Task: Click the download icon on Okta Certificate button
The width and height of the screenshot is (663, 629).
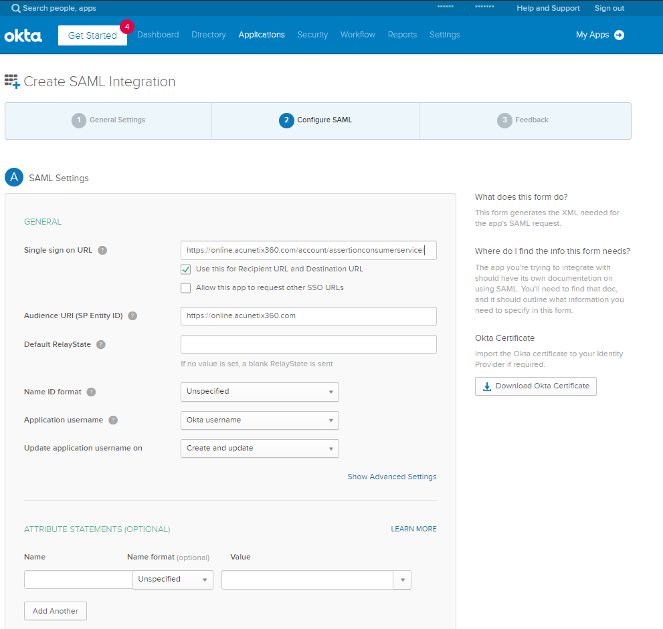Action: pos(487,386)
